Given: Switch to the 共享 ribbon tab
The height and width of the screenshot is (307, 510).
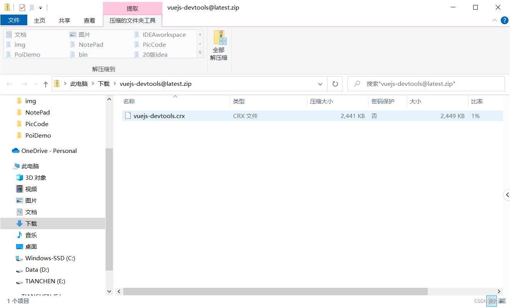Looking at the screenshot, I should coord(65,21).
